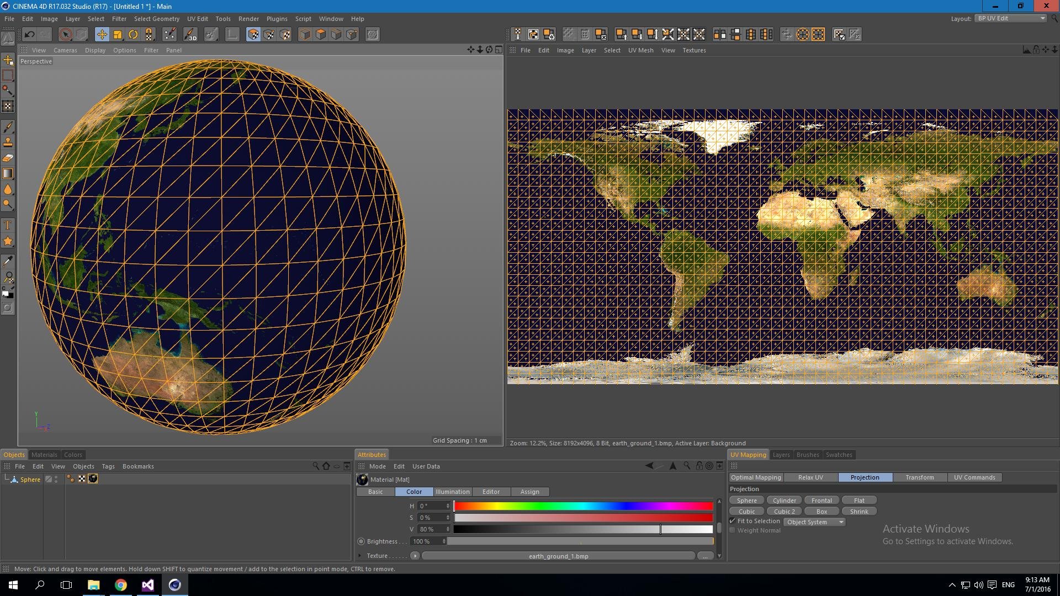Activate the 3D paint brush icon
1060x596 pixels.
click(190, 35)
